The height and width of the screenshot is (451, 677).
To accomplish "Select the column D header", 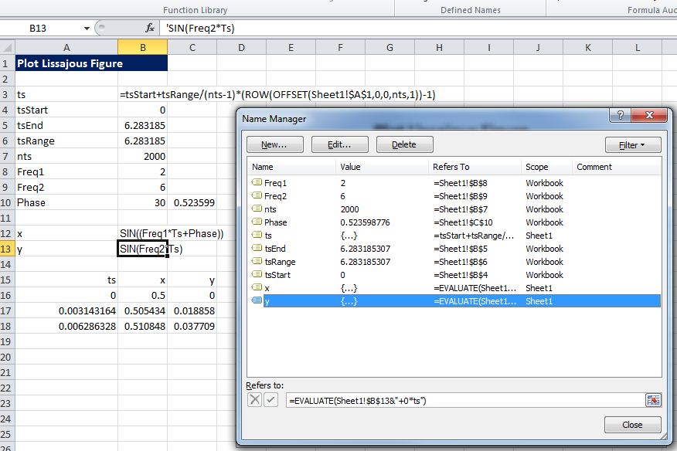I will (241, 48).
